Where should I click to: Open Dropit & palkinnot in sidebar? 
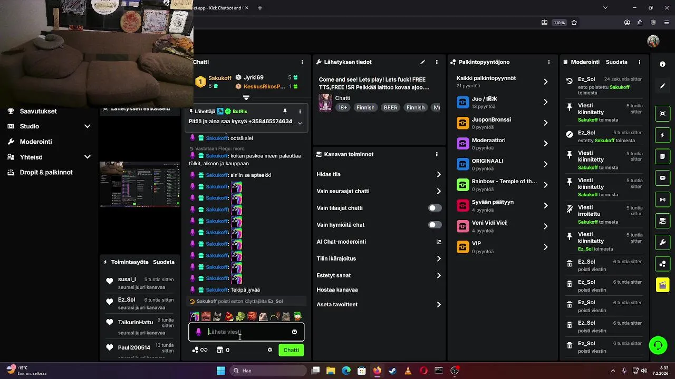coord(46,172)
